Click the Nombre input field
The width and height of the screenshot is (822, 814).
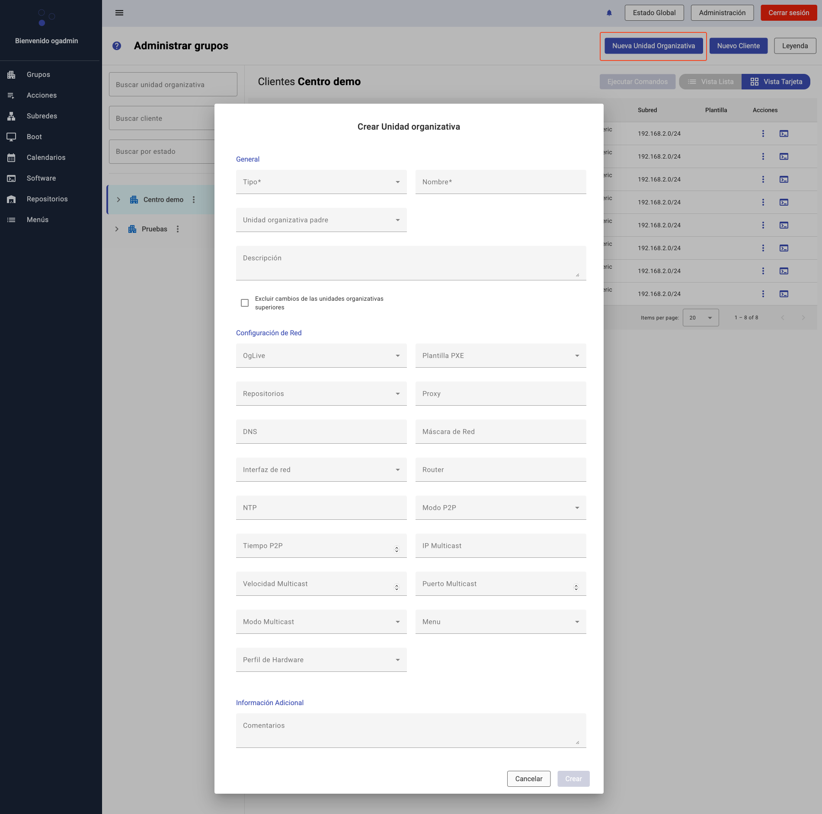[x=500, y=182]
